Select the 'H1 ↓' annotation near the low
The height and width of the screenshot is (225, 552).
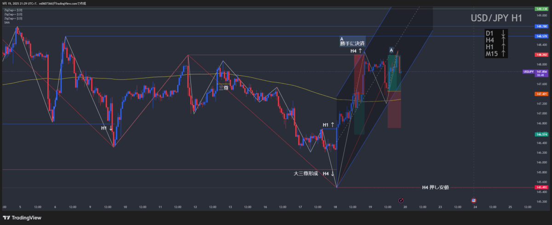(x=107, y=128)
